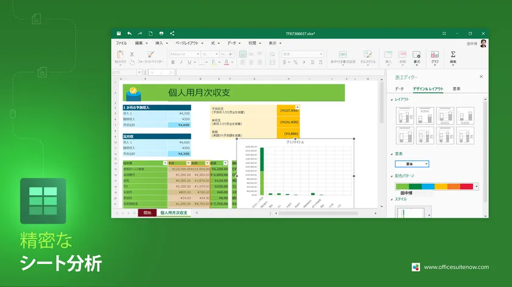Image resolution: width=512 pixels, height=287 pixels.
Task: Expand the color pattern dropdown arrow
Action: 477,187
